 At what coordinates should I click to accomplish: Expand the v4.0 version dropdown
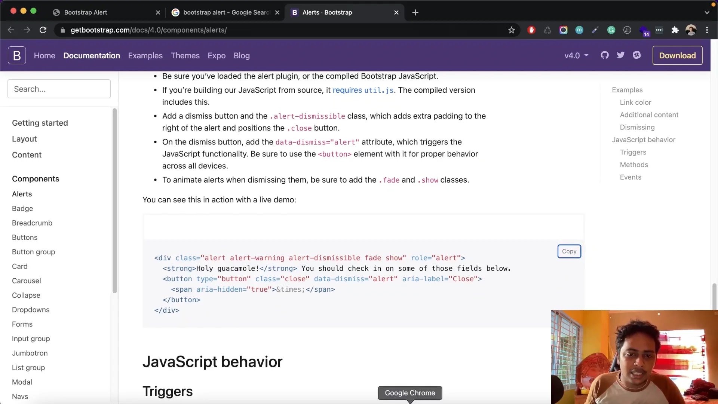point(576,55)
